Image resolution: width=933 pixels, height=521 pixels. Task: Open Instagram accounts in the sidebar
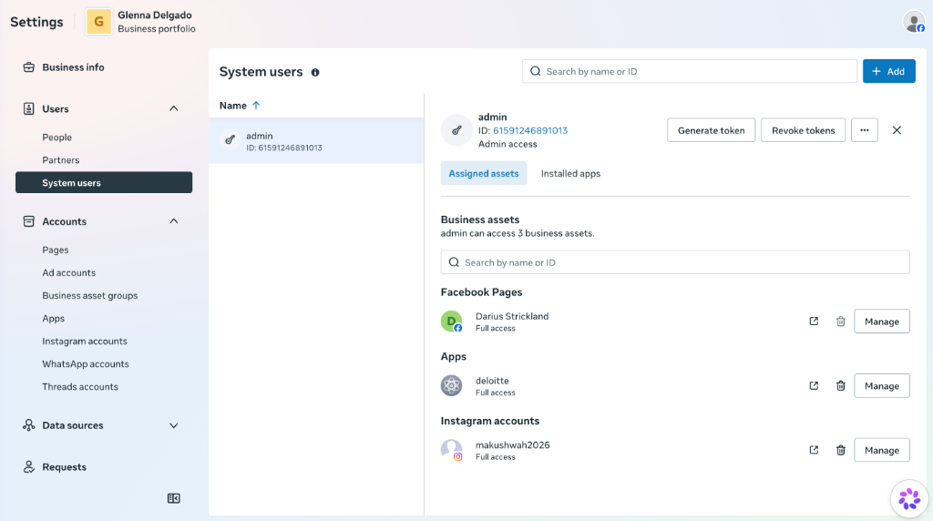(x=85, y=342)
